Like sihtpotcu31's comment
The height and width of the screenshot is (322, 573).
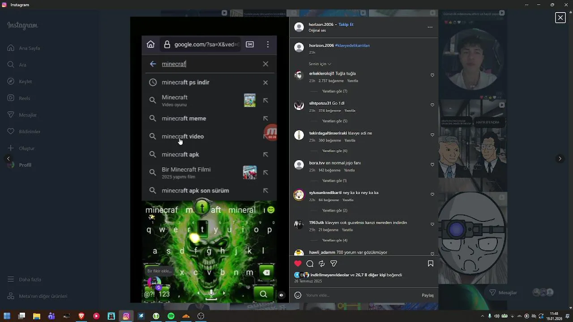click(432, 105)
